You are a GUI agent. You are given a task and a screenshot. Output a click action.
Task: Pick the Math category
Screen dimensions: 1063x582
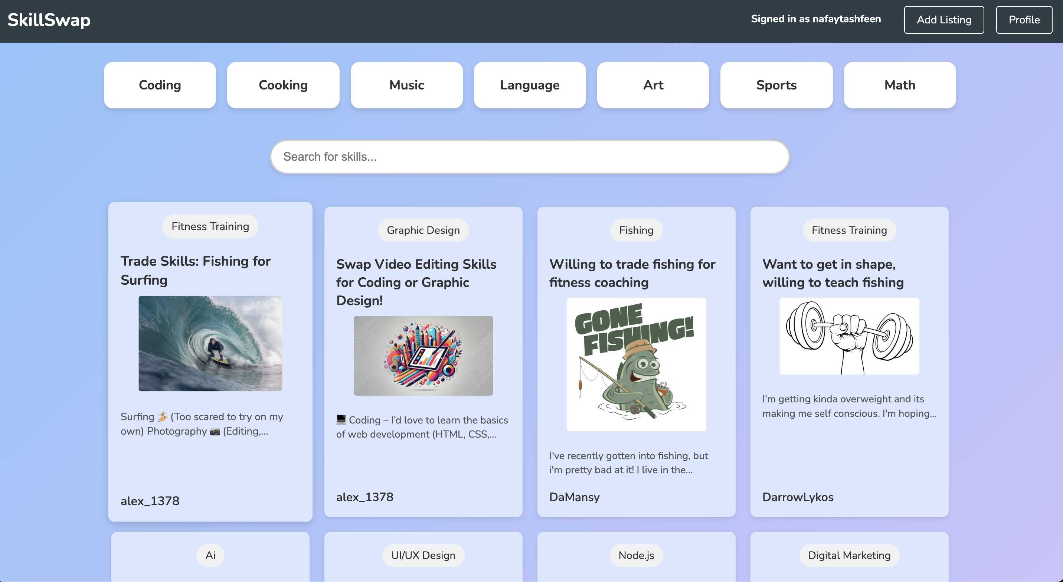pos(900,85)
